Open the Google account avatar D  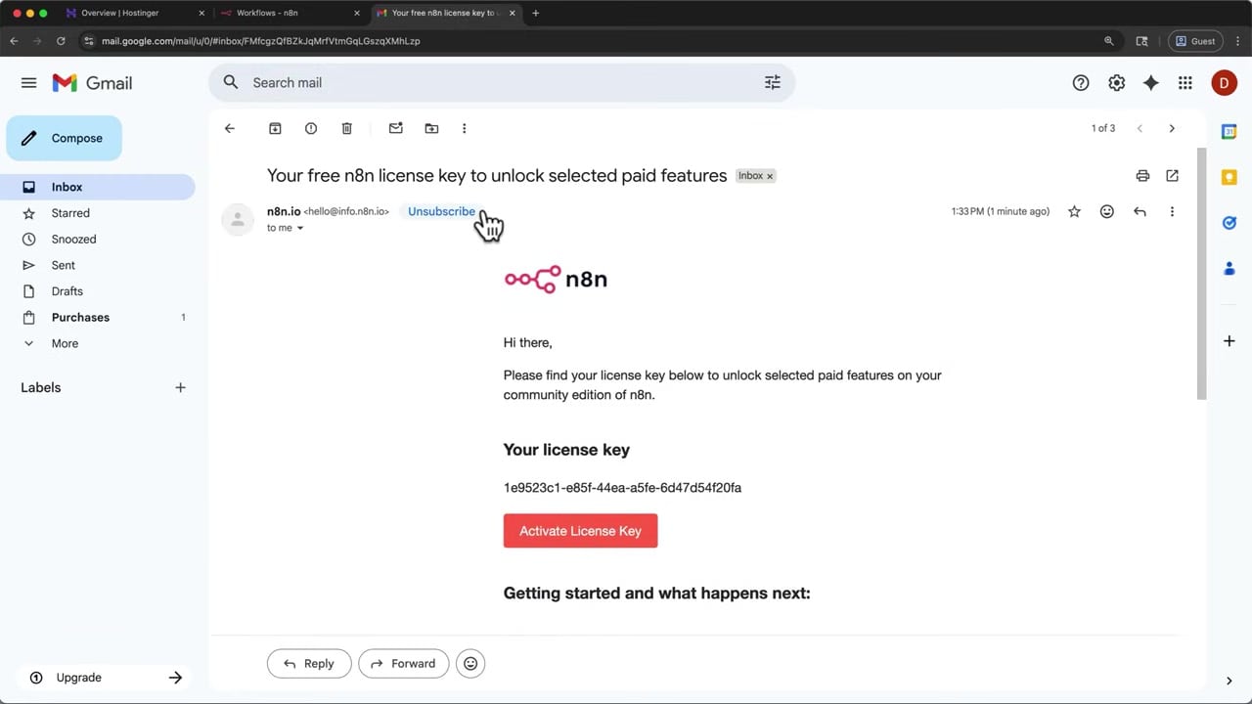pos(1224,83)
